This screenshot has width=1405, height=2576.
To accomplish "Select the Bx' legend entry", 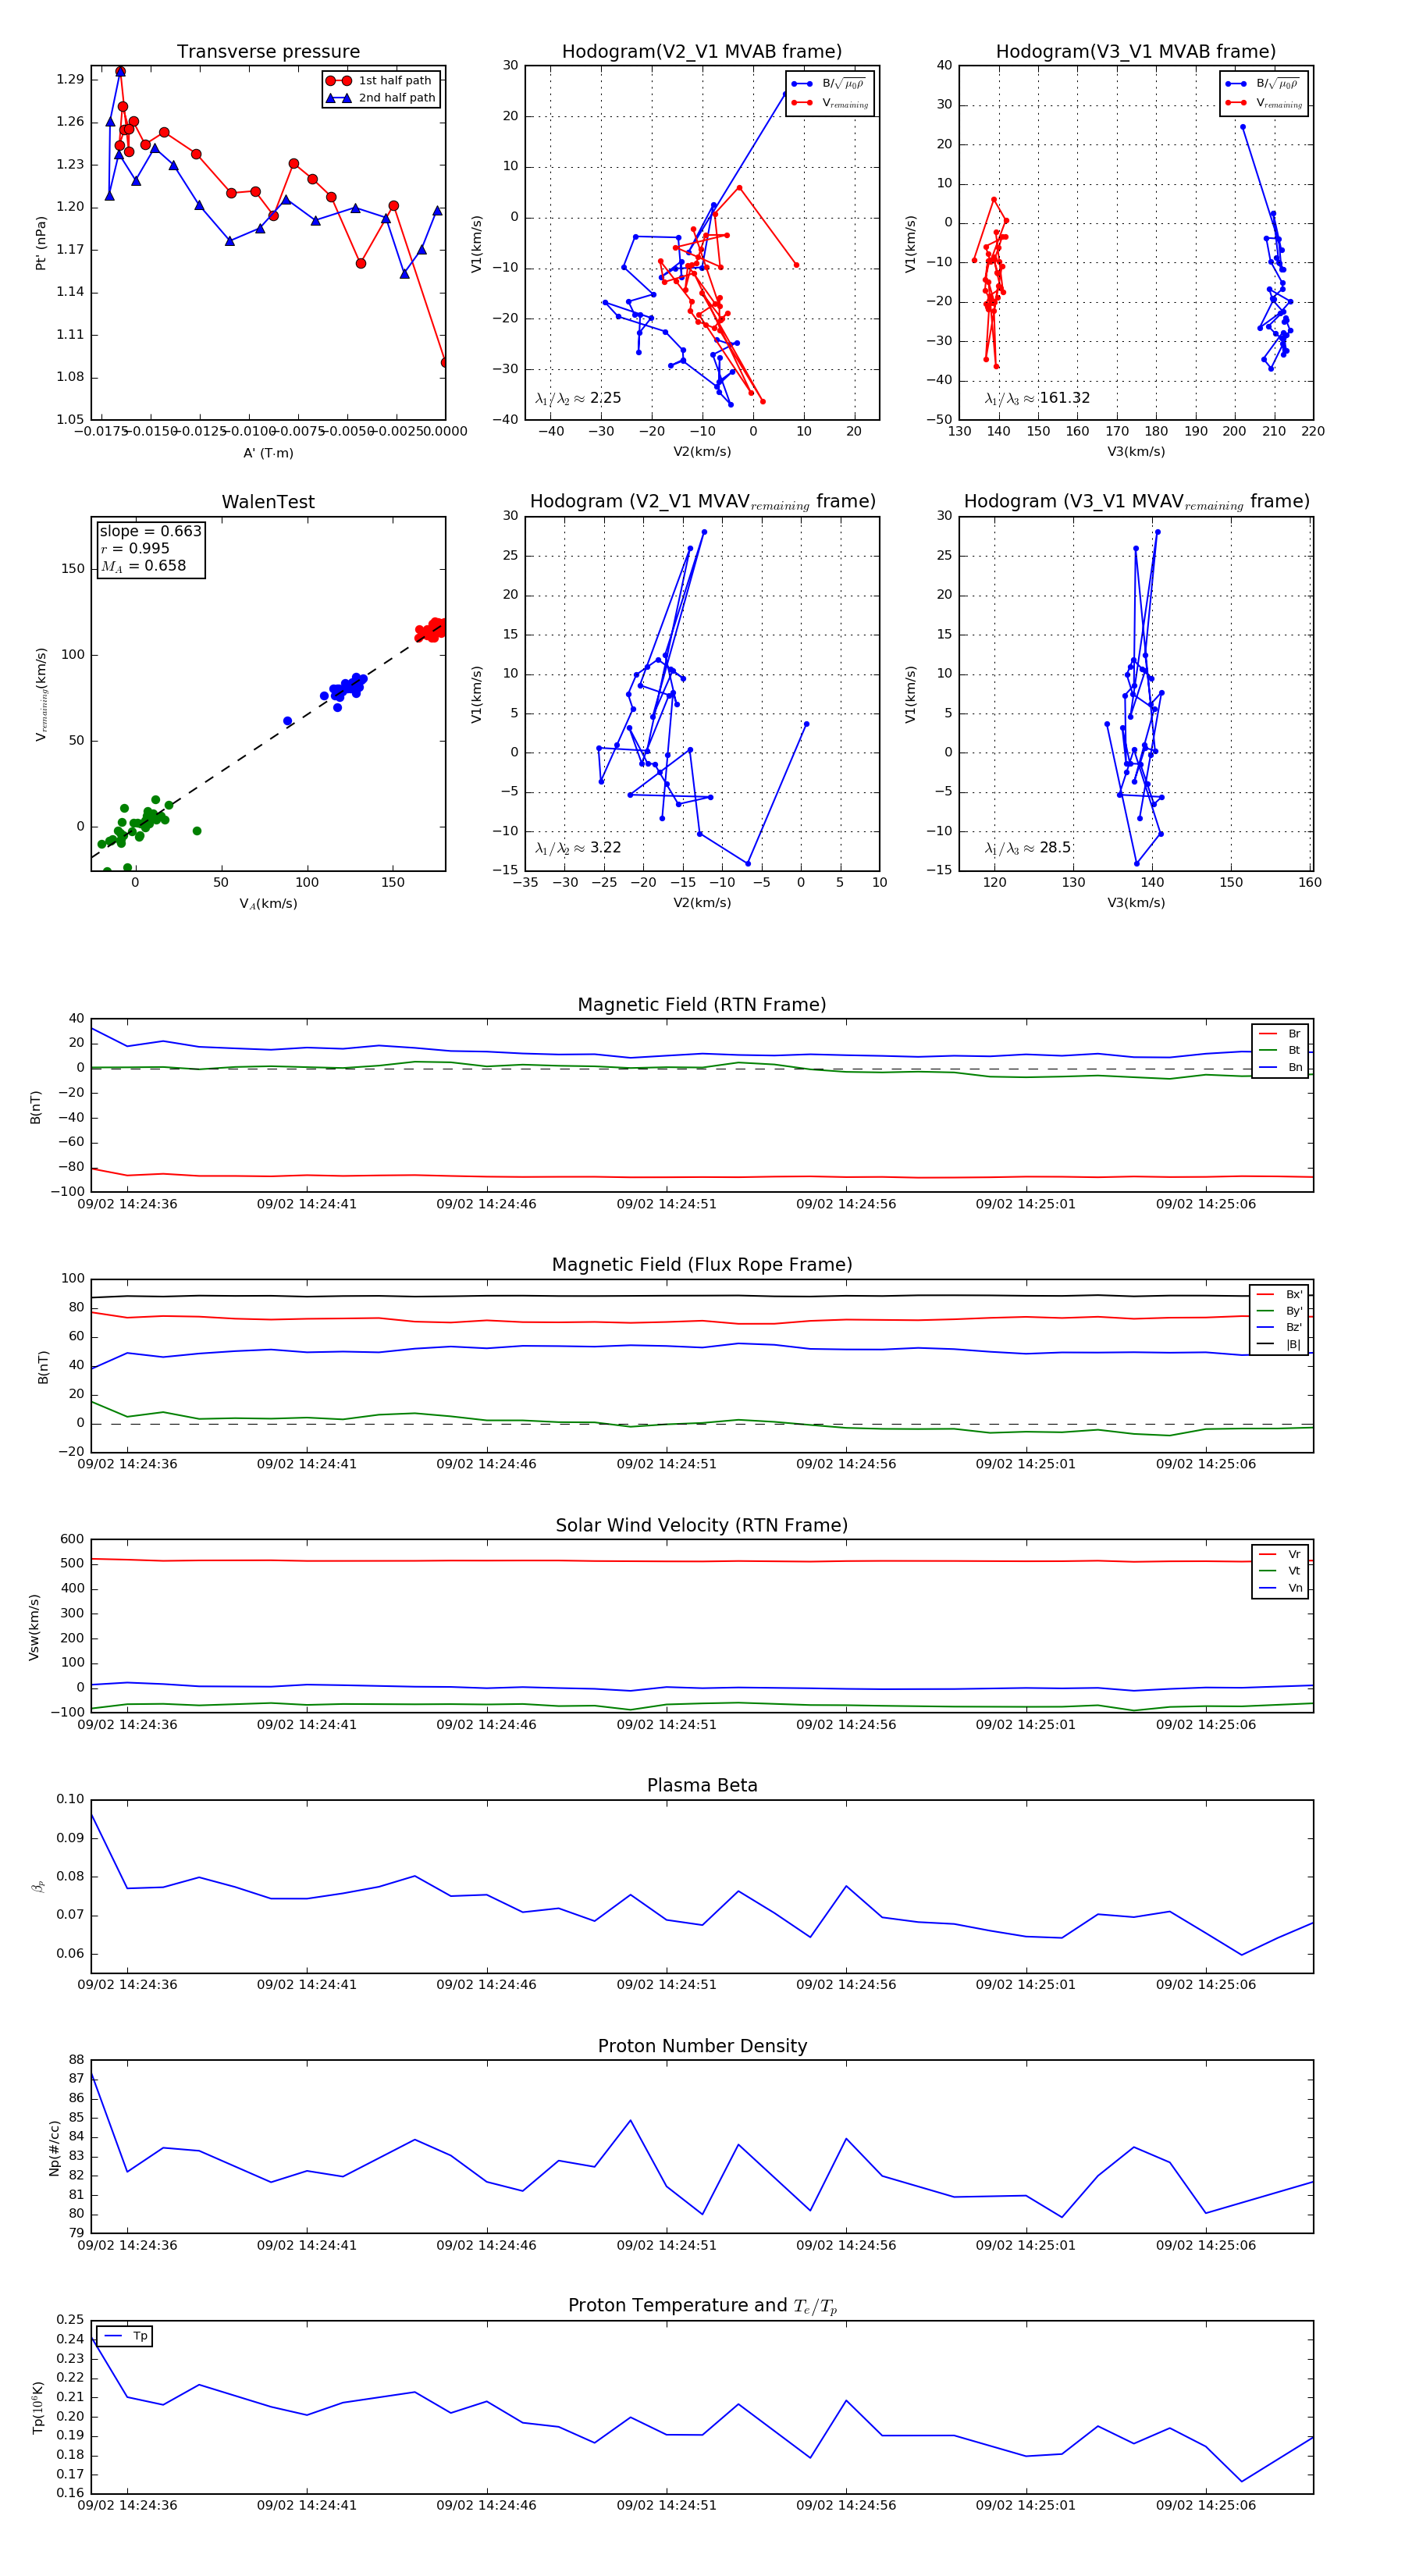I will click(x=1279, y=1294).
